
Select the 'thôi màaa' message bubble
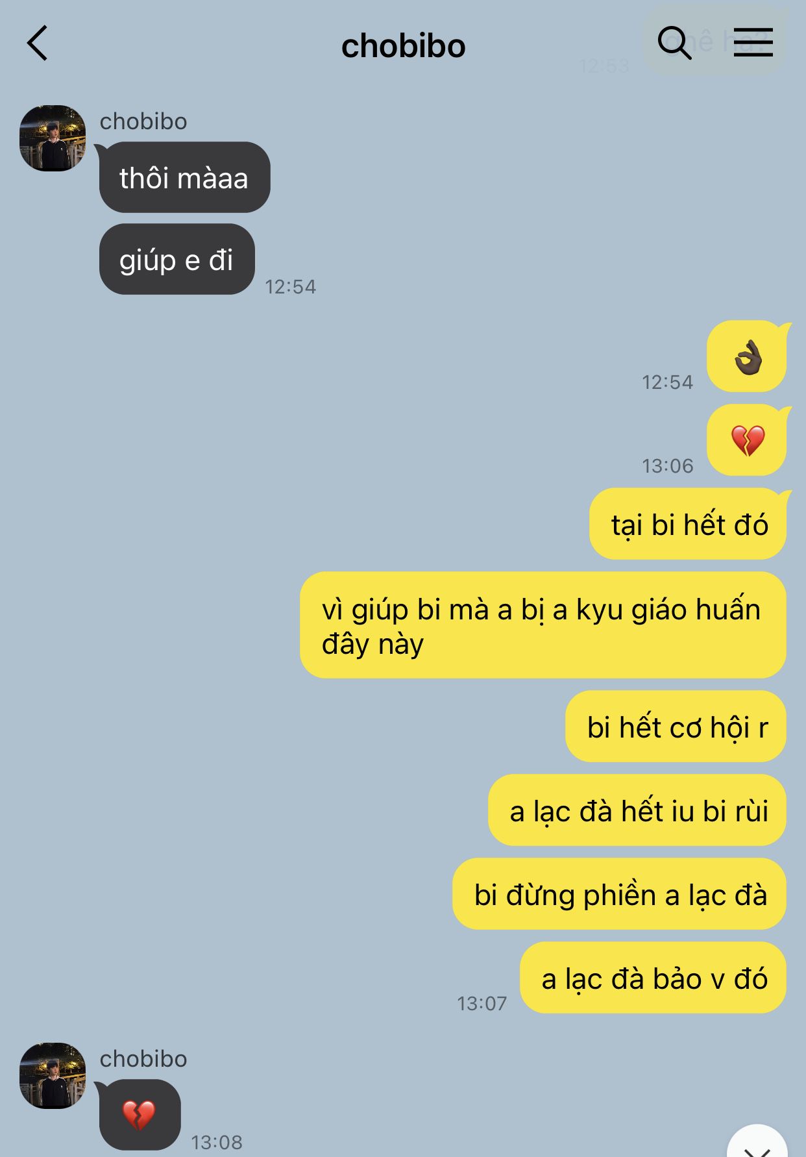click(x=184, y=177)
